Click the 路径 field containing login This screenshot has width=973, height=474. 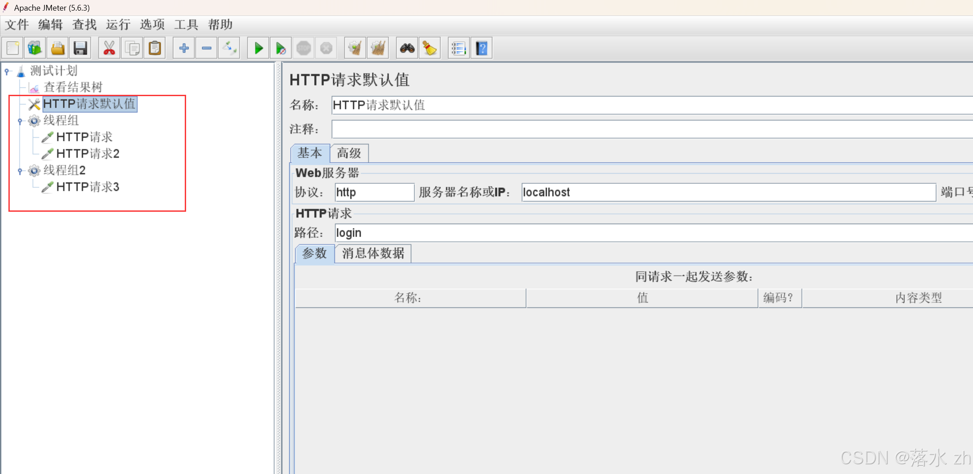[654, 233]
